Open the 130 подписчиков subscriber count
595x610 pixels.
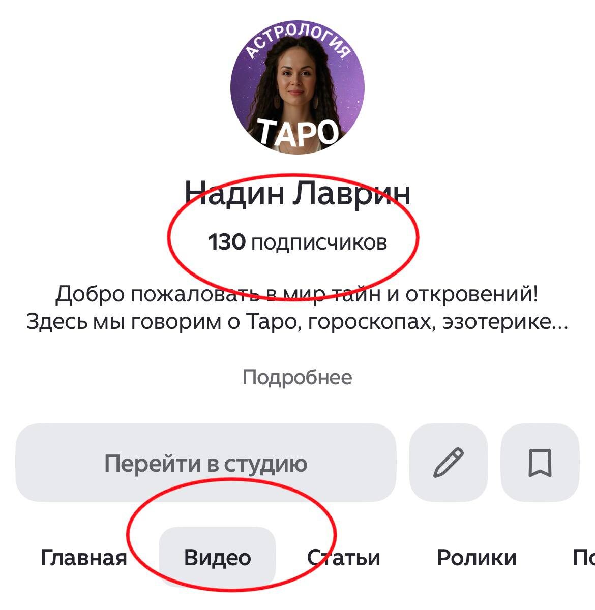297,242
